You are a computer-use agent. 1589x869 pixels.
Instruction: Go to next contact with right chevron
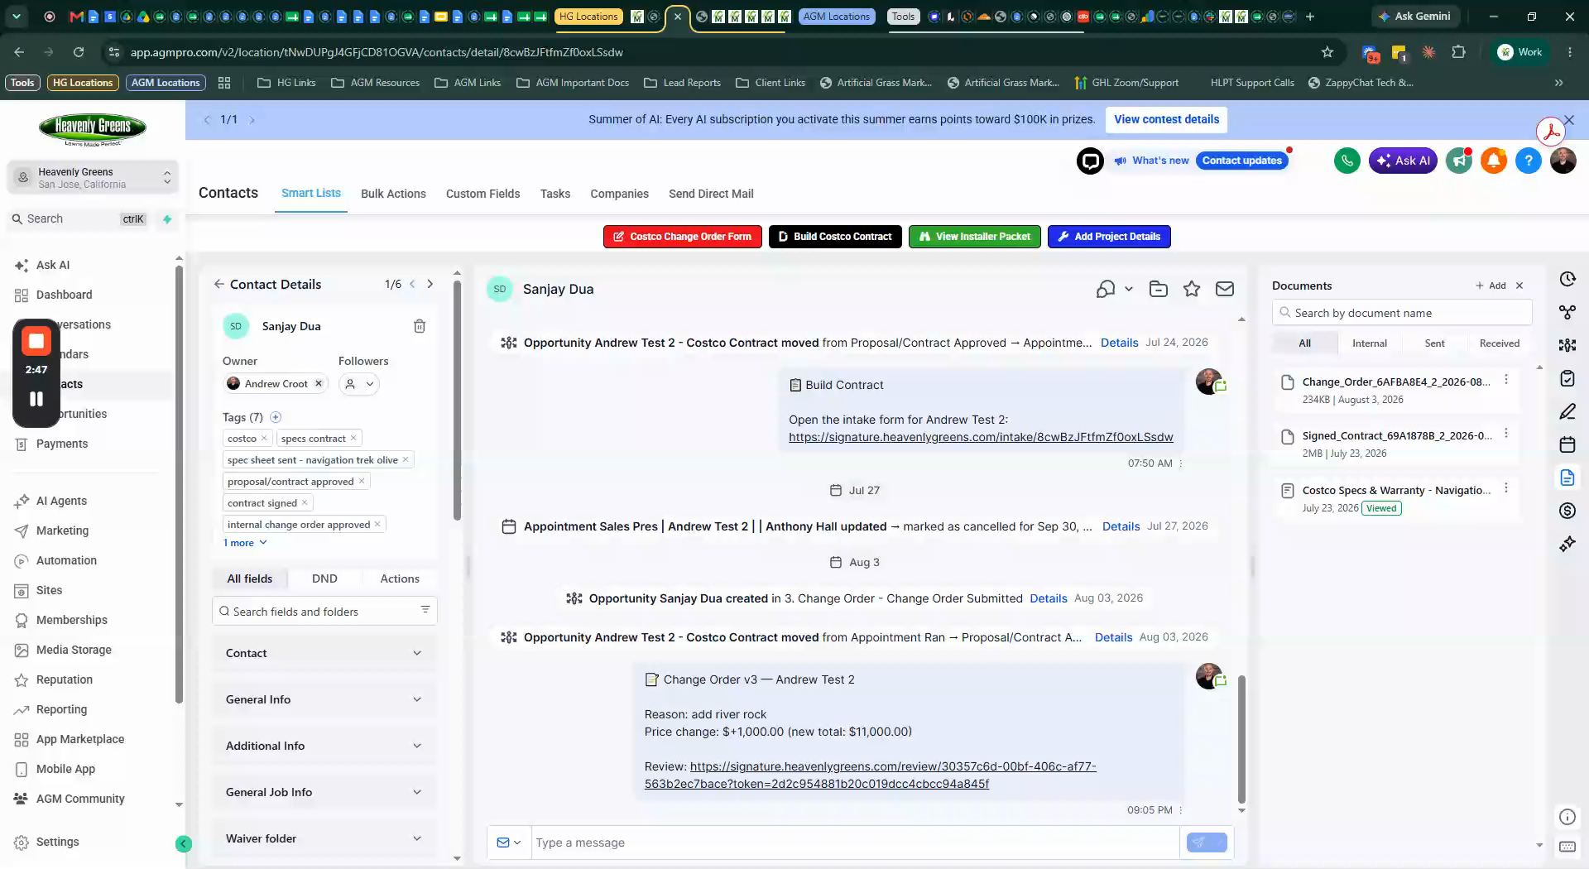tap(430, 284)
